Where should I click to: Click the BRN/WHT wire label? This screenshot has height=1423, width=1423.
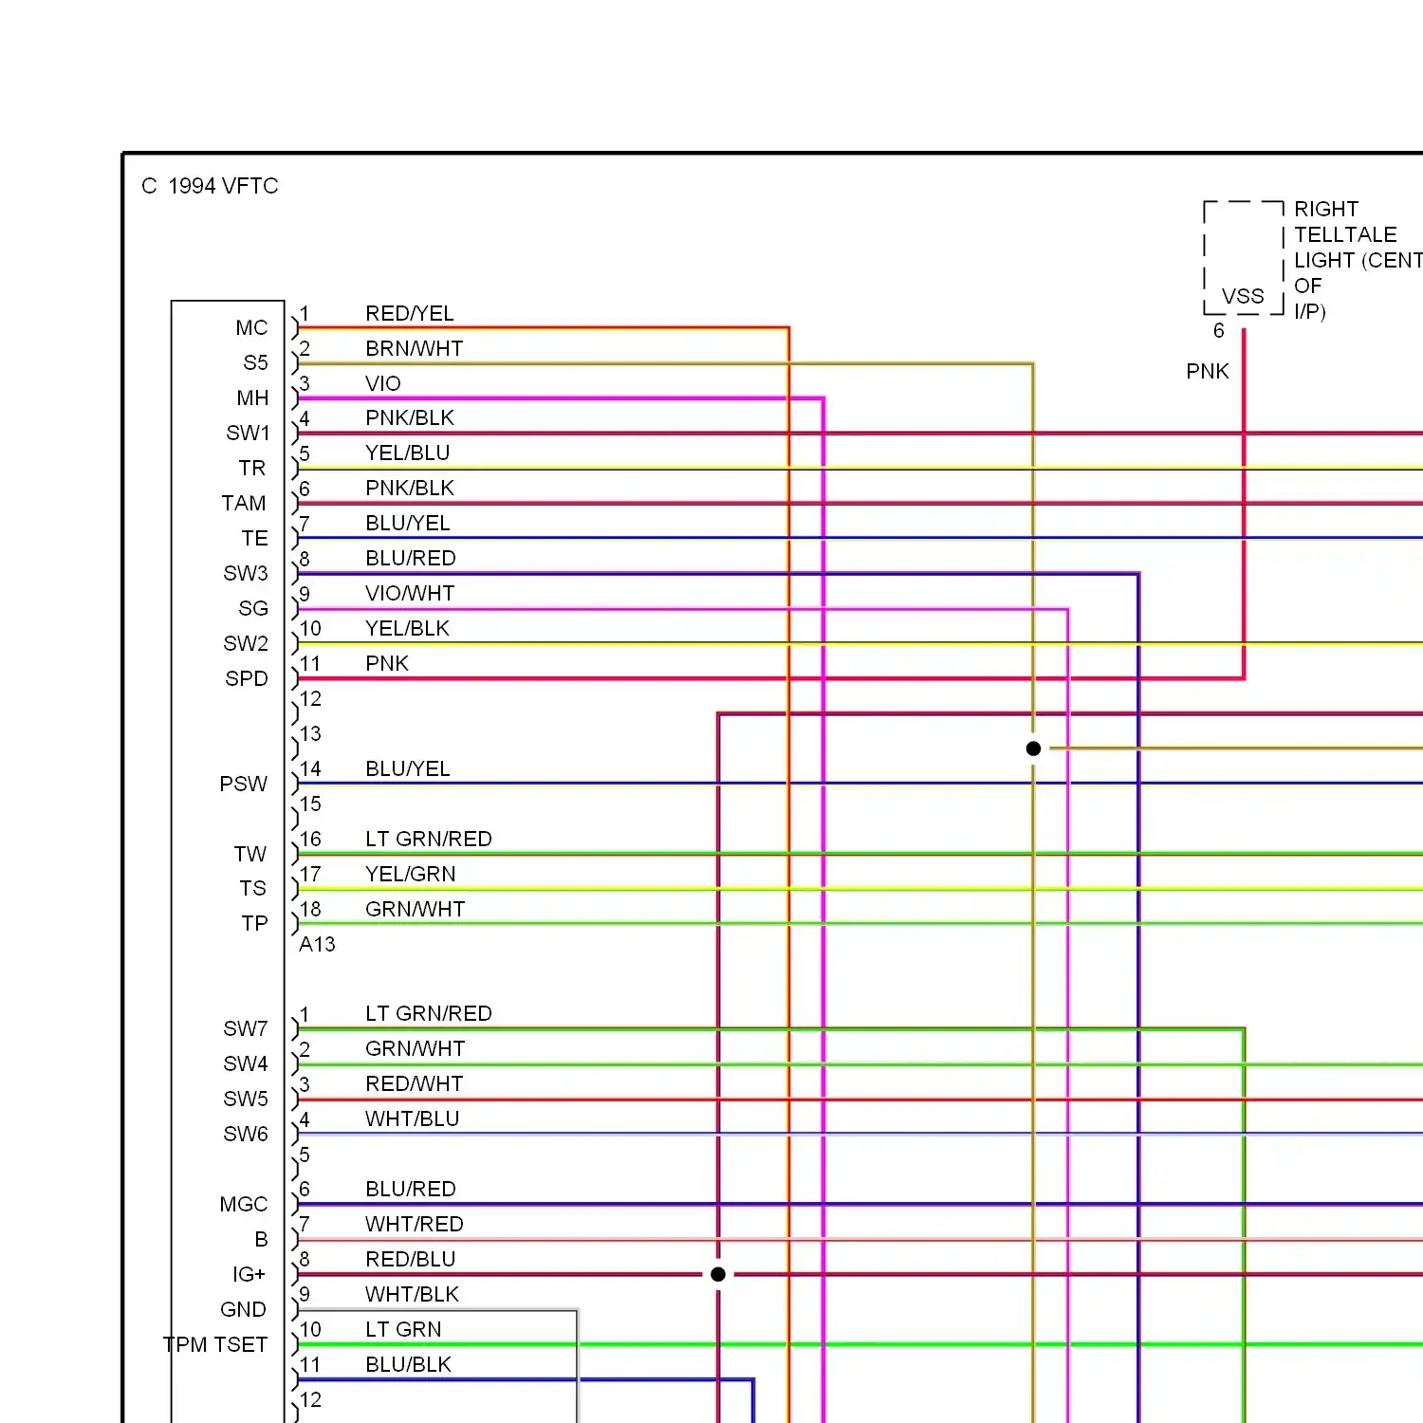pos(415,348)
